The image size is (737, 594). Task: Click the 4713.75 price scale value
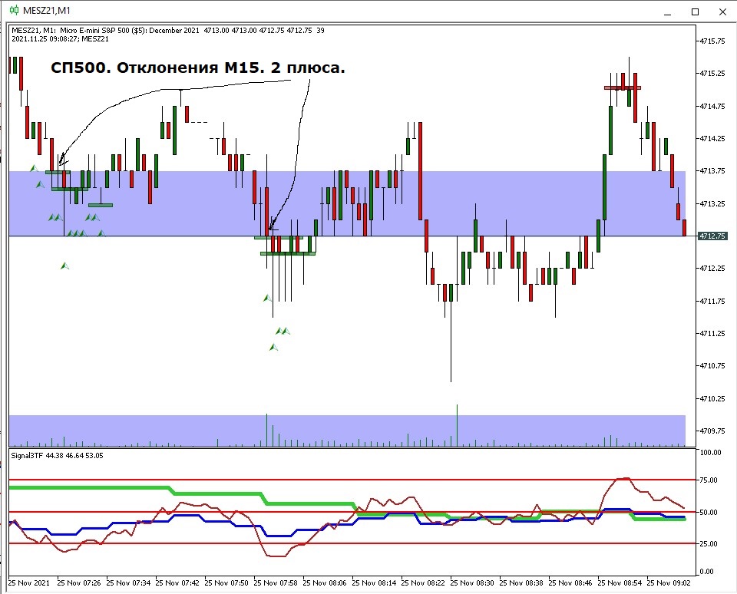712,171
